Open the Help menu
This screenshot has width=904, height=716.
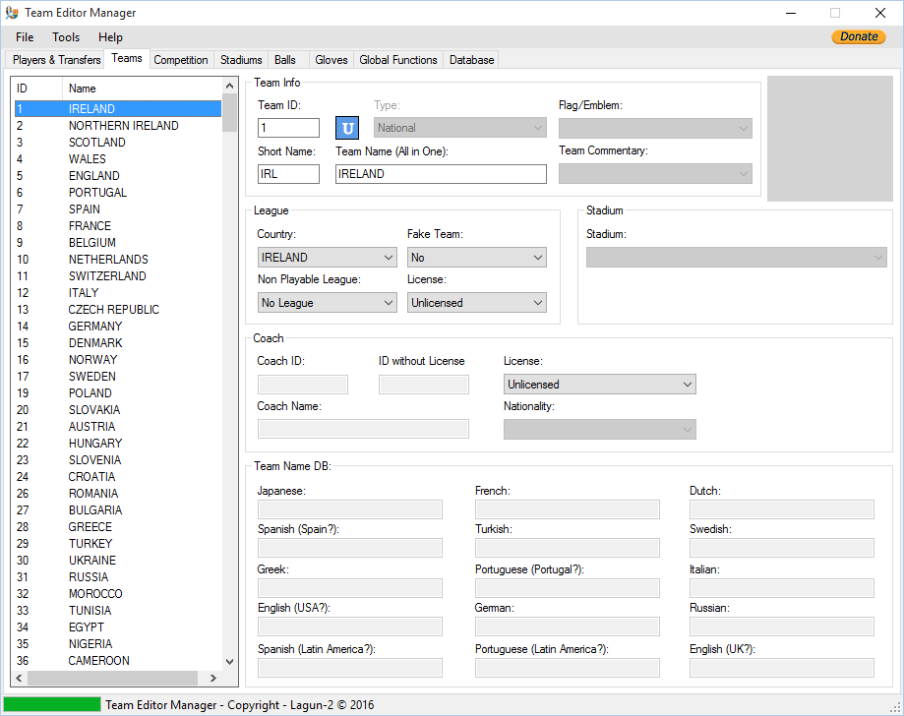coord(110,37)
